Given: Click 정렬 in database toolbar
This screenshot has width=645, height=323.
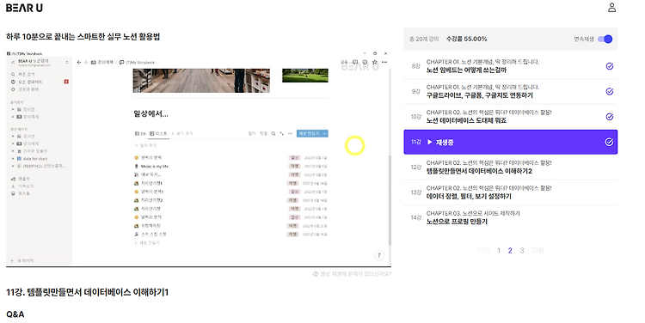Looking at the screenshot, I should pyautogui.click(x=263, y=133).
